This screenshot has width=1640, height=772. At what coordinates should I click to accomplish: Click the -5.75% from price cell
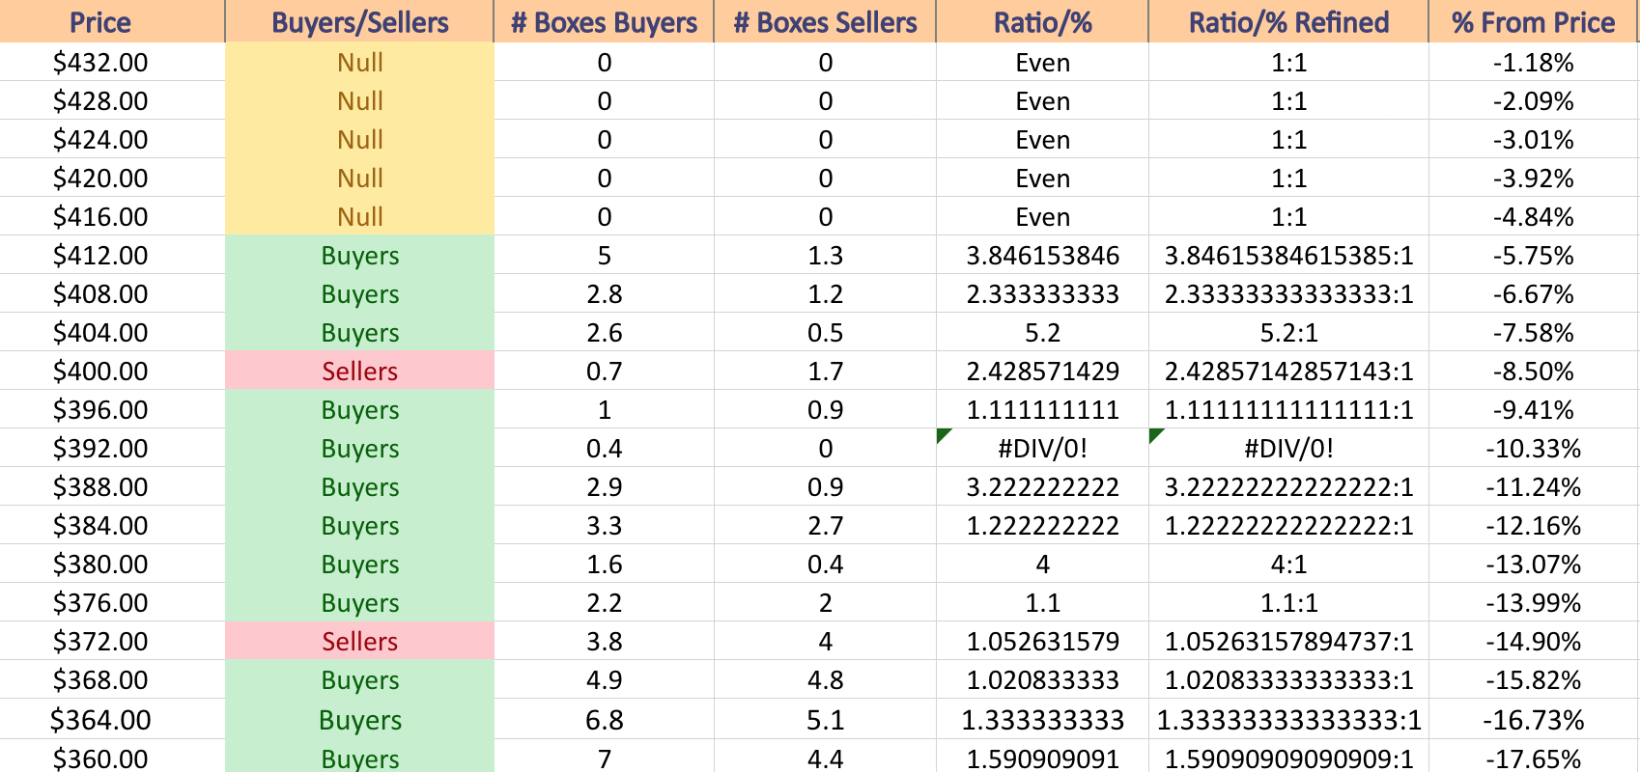[x=1533, y=256]
